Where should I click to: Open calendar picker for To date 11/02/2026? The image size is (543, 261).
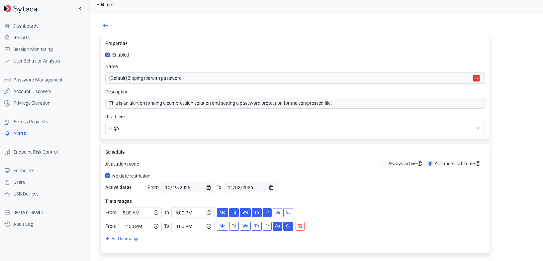pyautogui.click(x=271, y=188)
